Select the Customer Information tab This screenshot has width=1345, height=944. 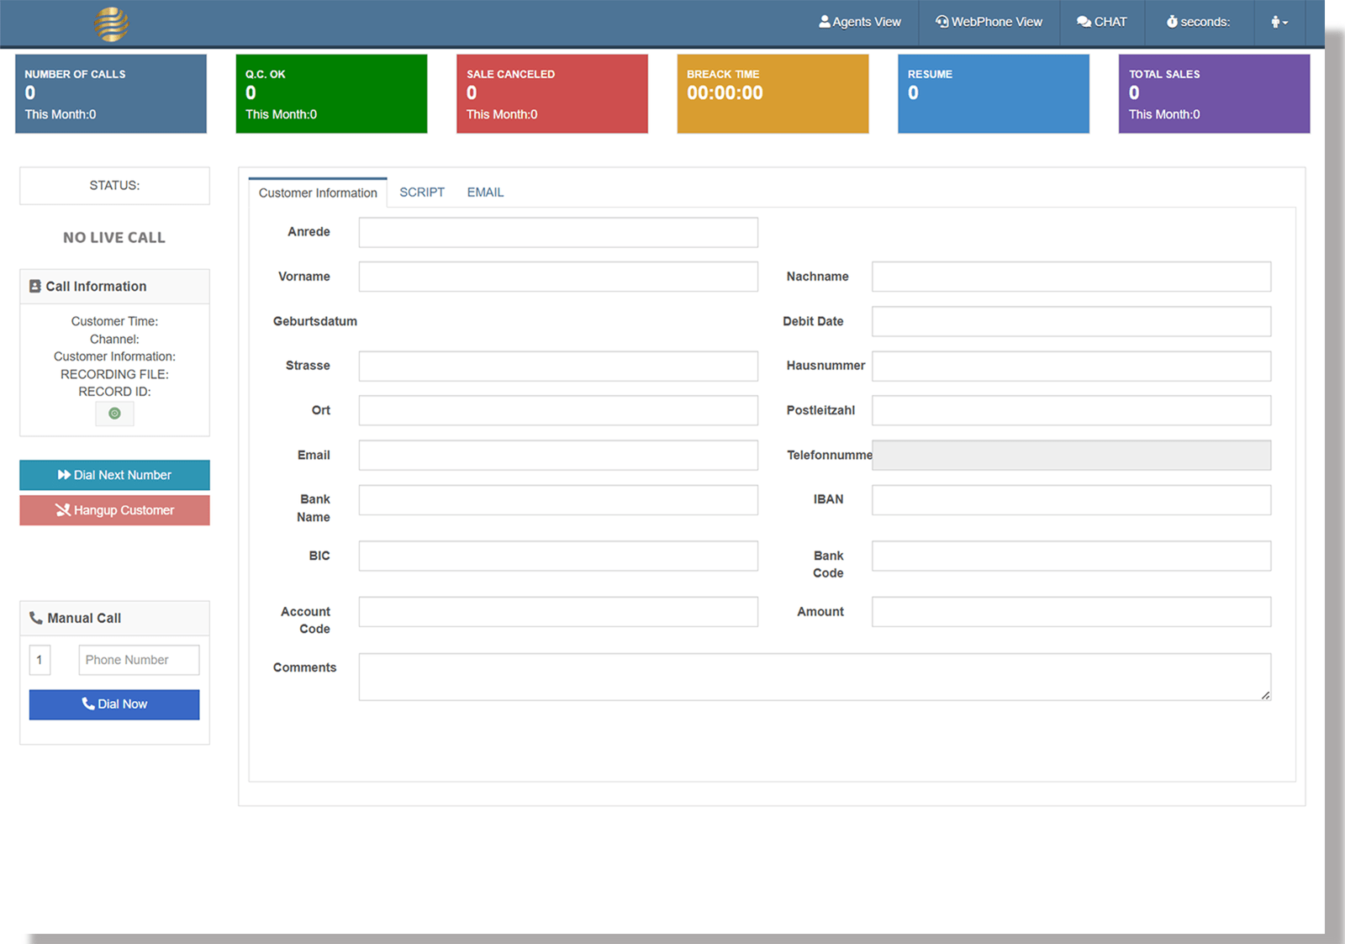pos(318,193)
